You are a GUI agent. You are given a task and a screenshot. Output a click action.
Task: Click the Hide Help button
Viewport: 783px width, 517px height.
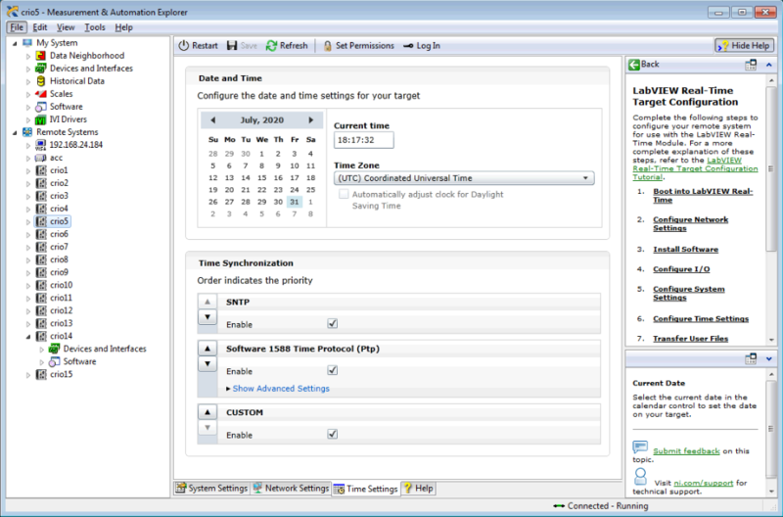(744, 45)
